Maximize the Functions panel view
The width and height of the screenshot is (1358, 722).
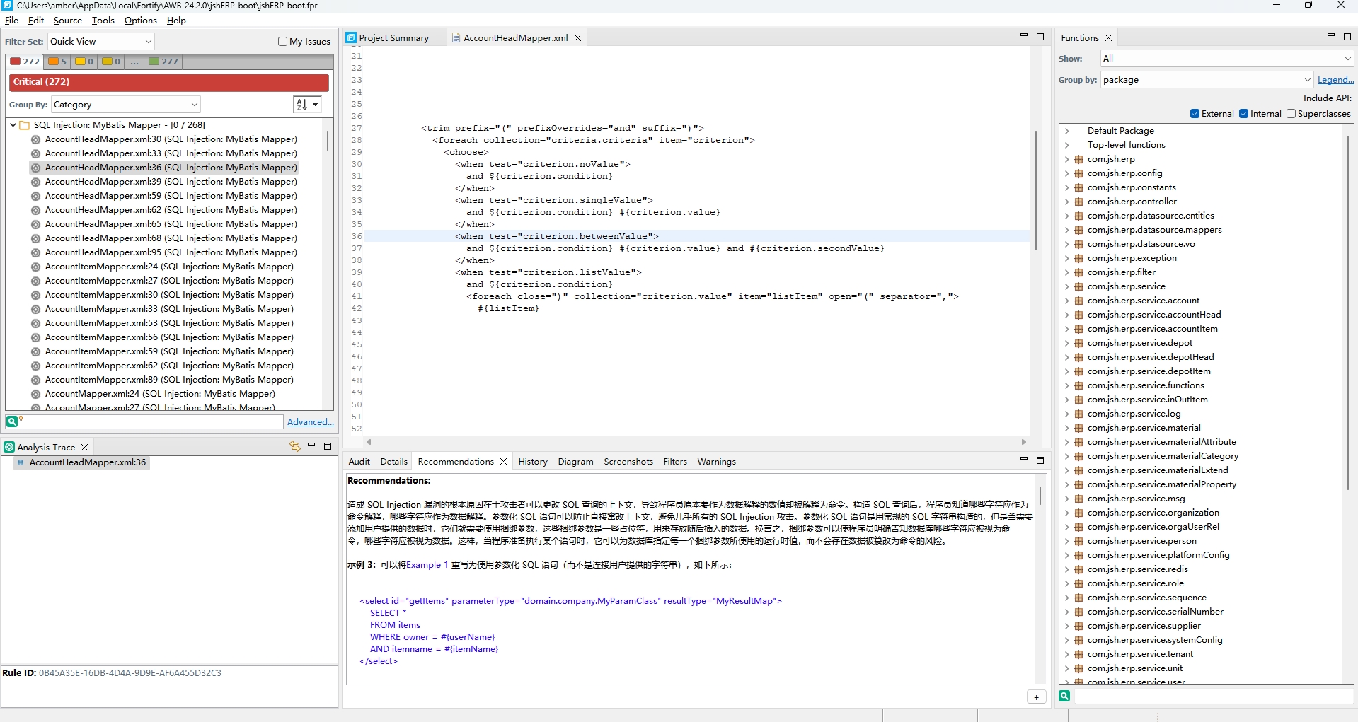pyautogui.click(x=1347, y=37)
